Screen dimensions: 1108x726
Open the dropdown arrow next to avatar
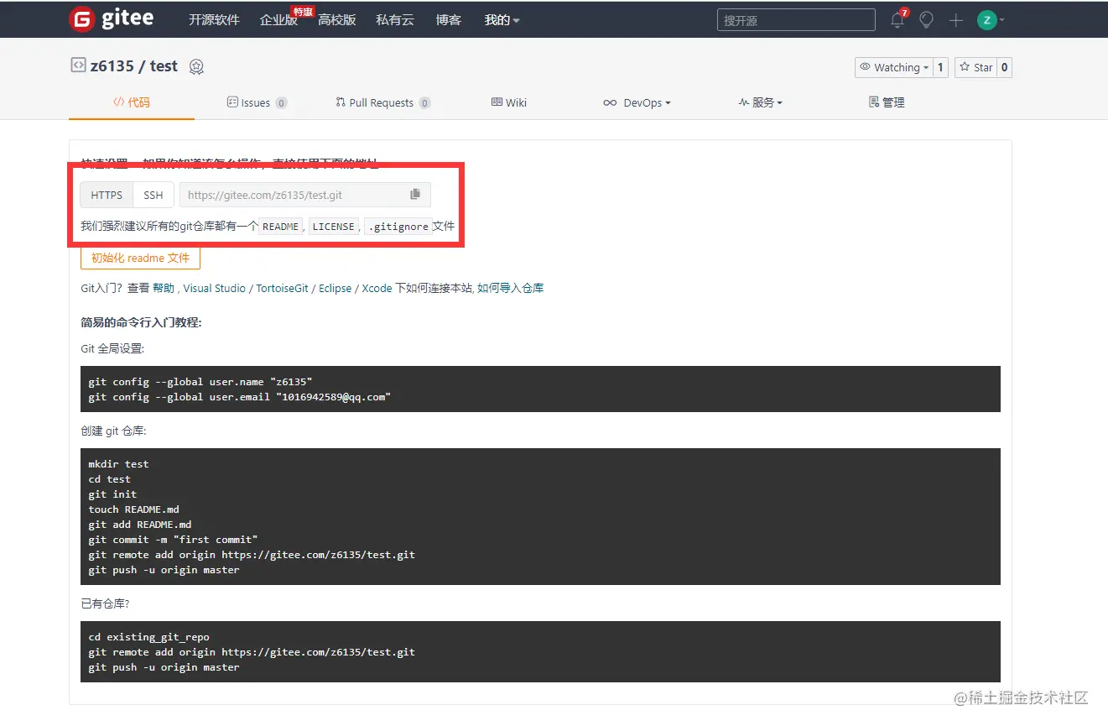tap(1001, 20)
